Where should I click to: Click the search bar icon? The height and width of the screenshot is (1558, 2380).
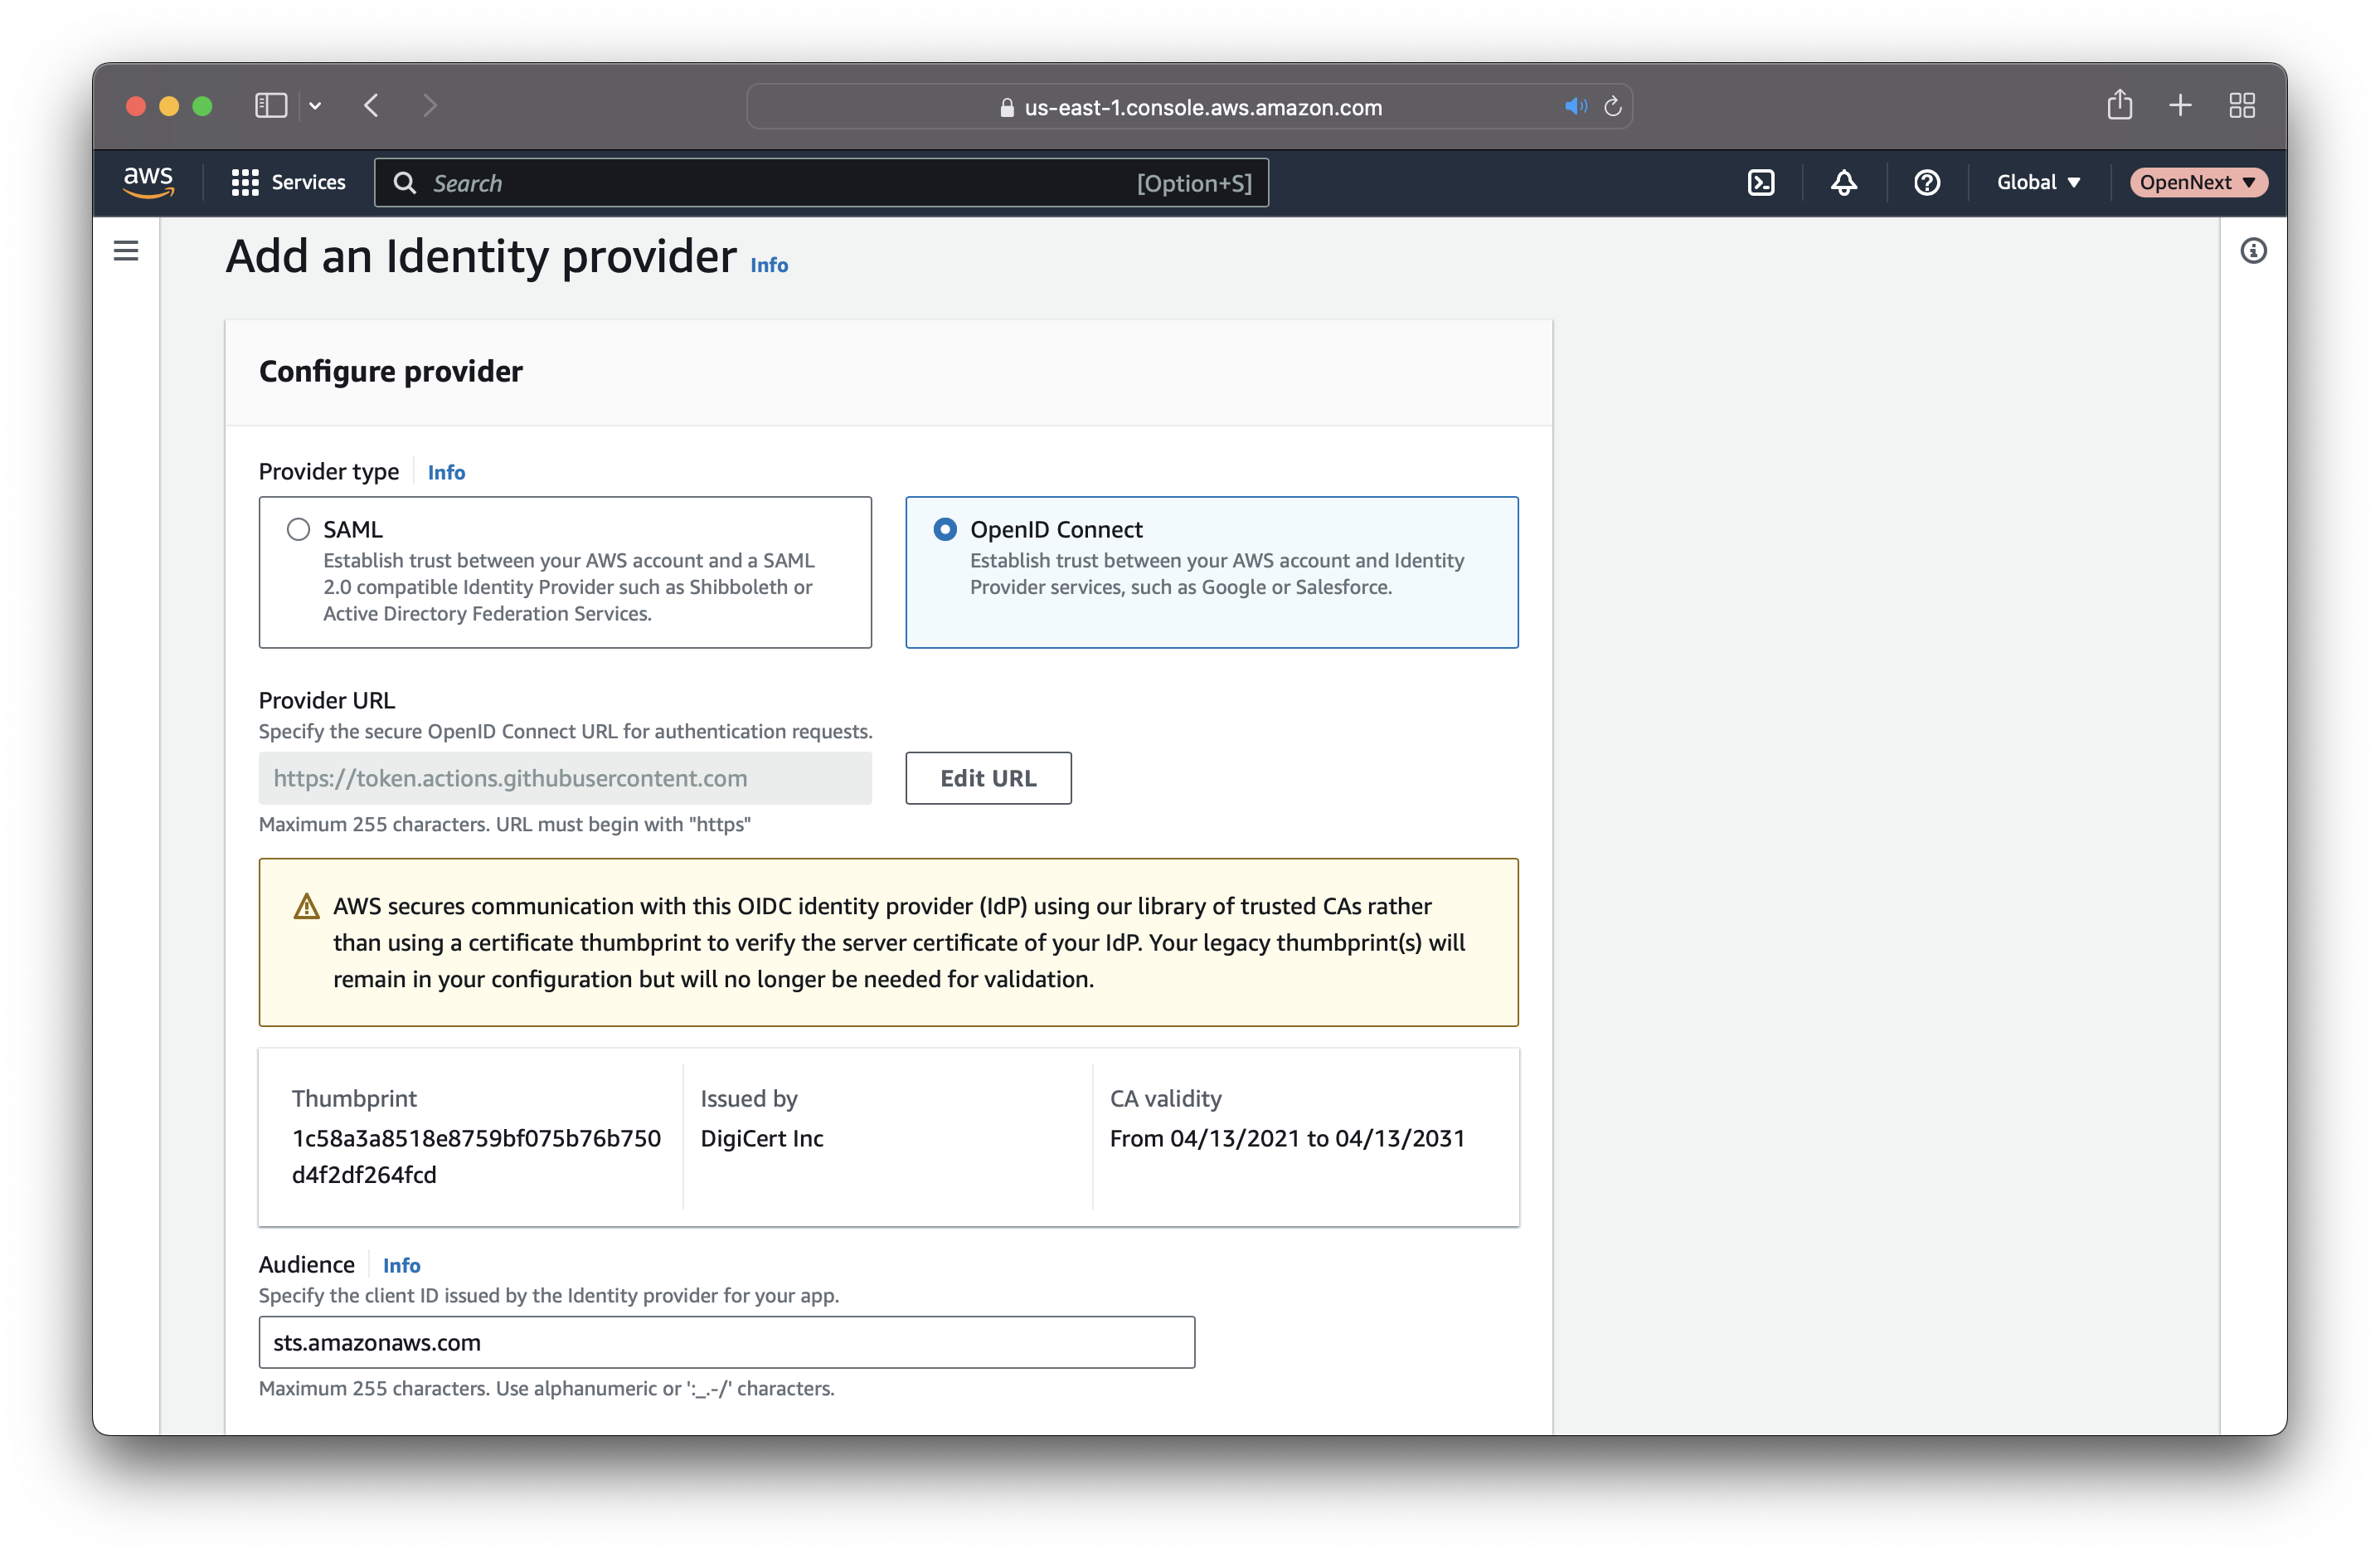405,183
